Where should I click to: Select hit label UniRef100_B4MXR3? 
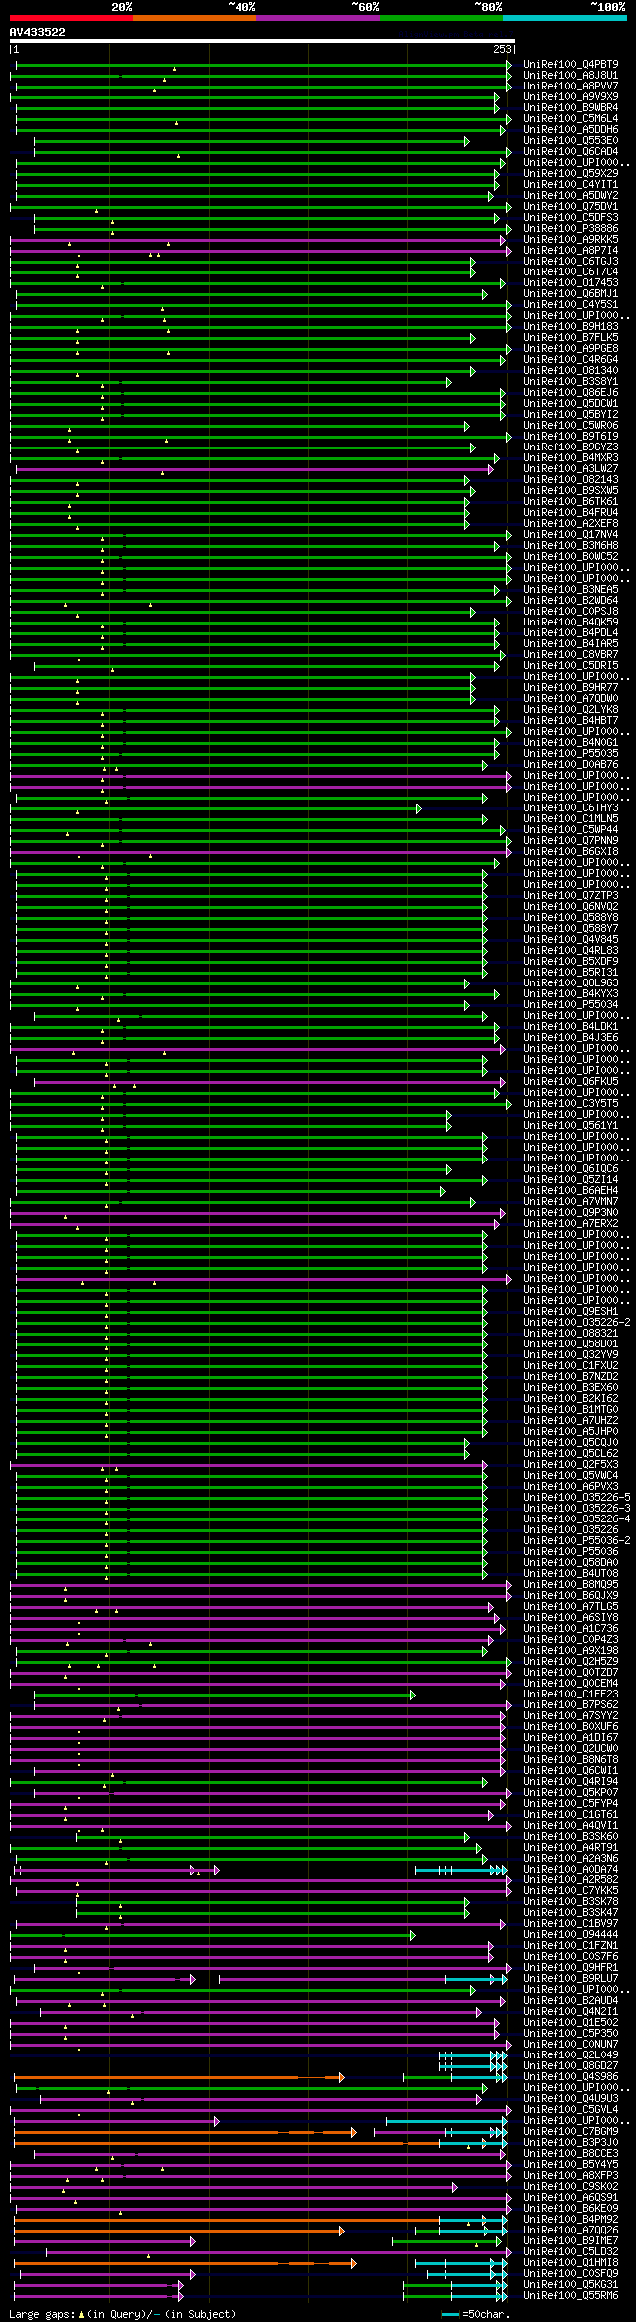tap(570, 457)
